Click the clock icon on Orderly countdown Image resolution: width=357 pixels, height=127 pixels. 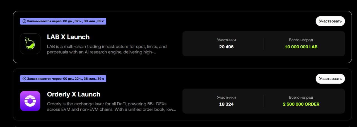pyautogui.click(x=24, y=79)
